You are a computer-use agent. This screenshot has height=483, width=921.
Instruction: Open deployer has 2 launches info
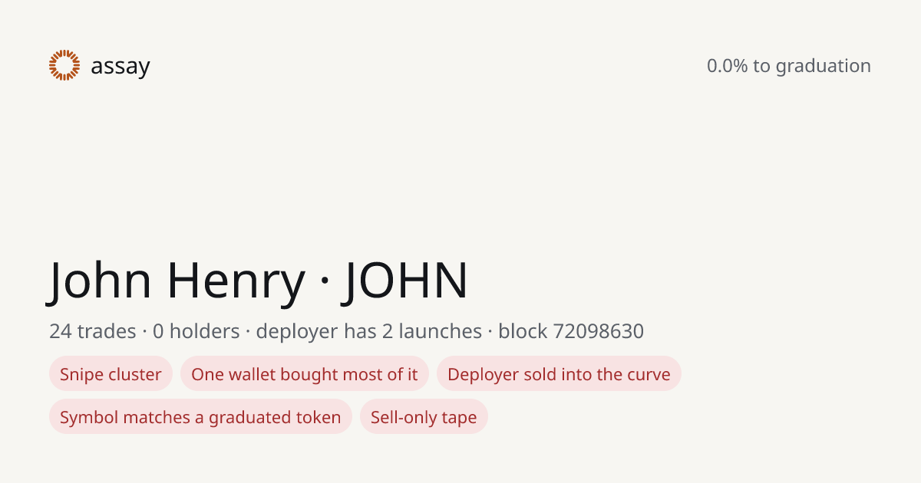(x=369, y=331)
